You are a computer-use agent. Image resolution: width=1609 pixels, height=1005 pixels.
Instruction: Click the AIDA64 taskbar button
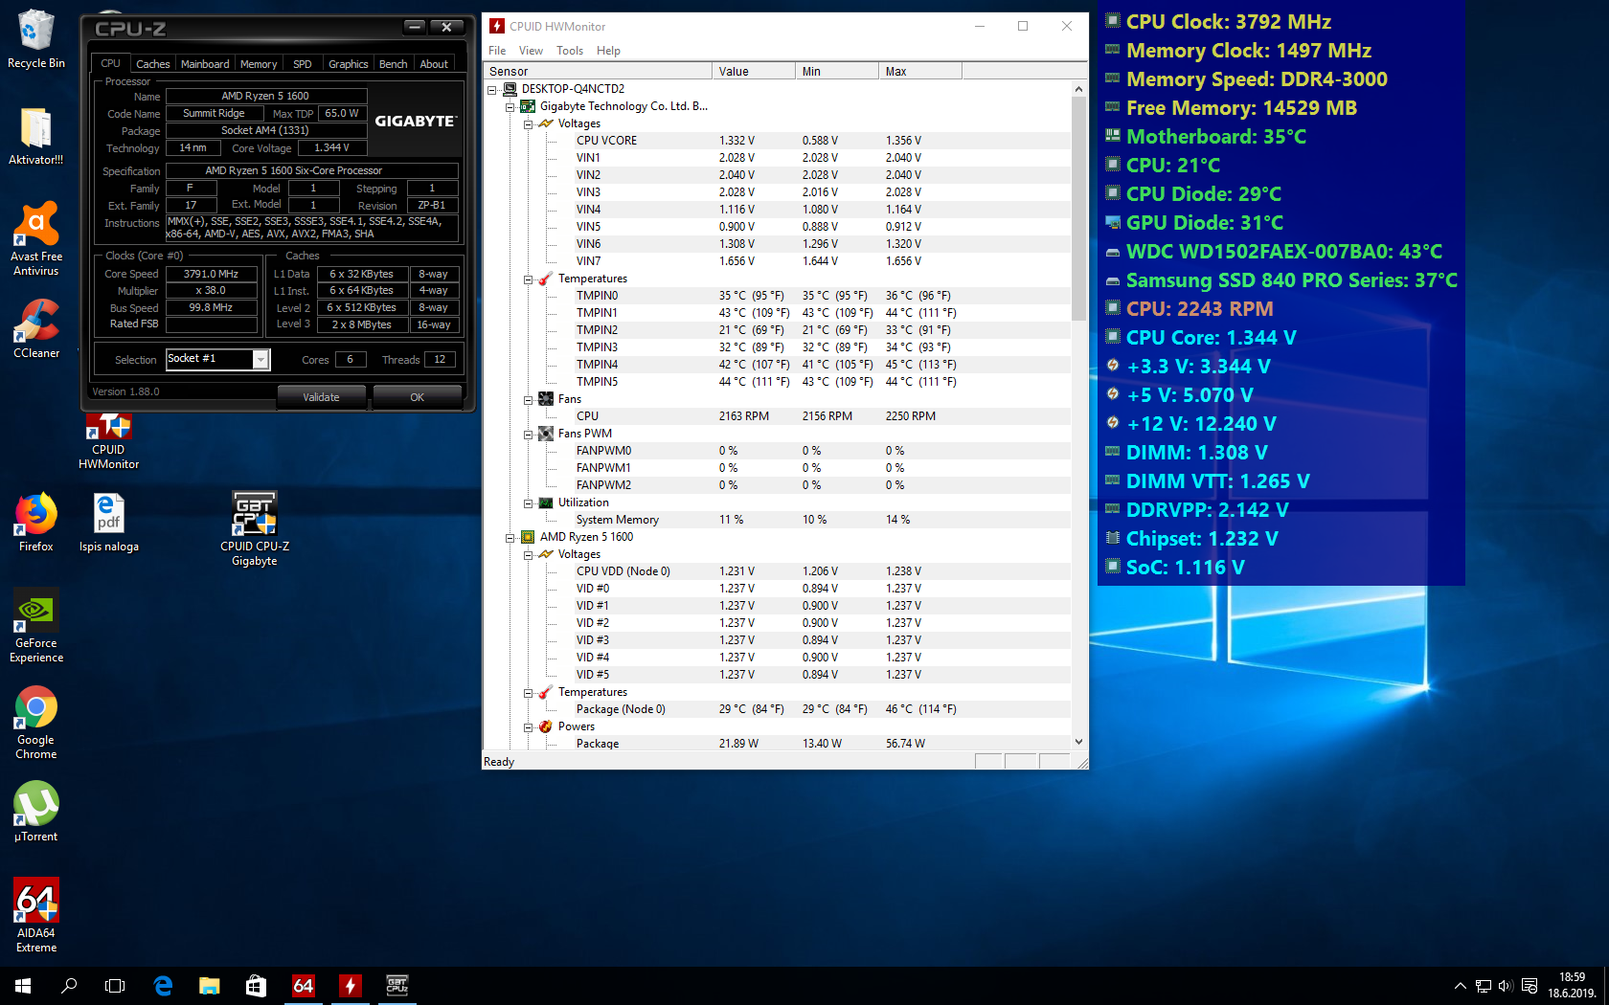(x=304, y=985)
